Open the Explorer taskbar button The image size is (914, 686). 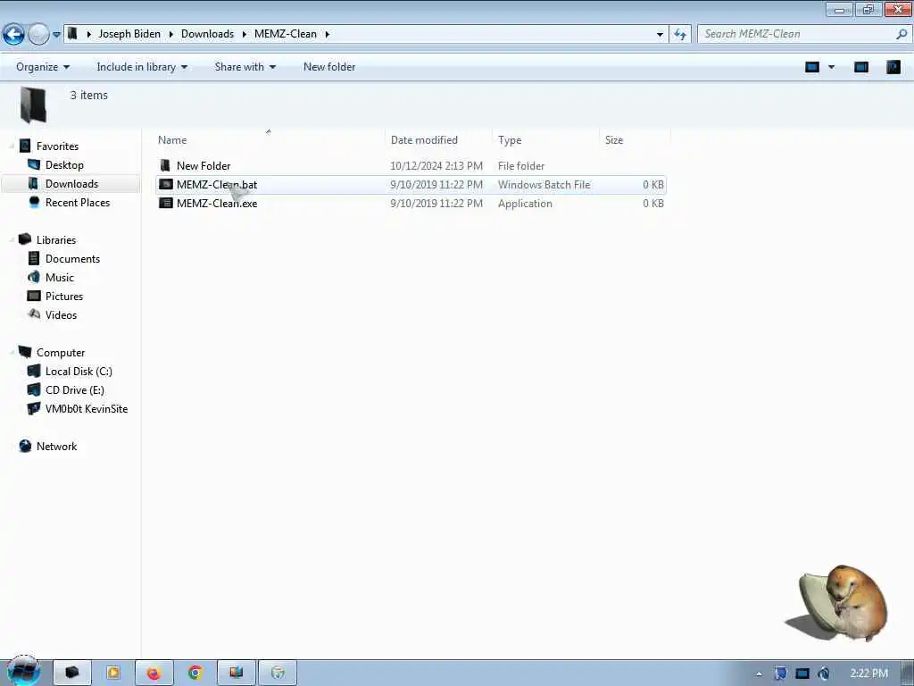click(x=72, y=673)
